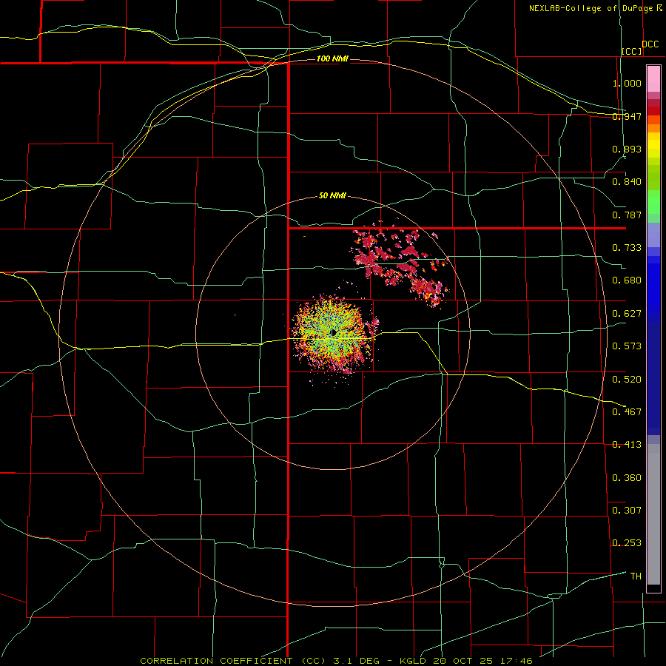Click the 0.573 color scale value
666x666 pixels.
(x=627, y=346)
